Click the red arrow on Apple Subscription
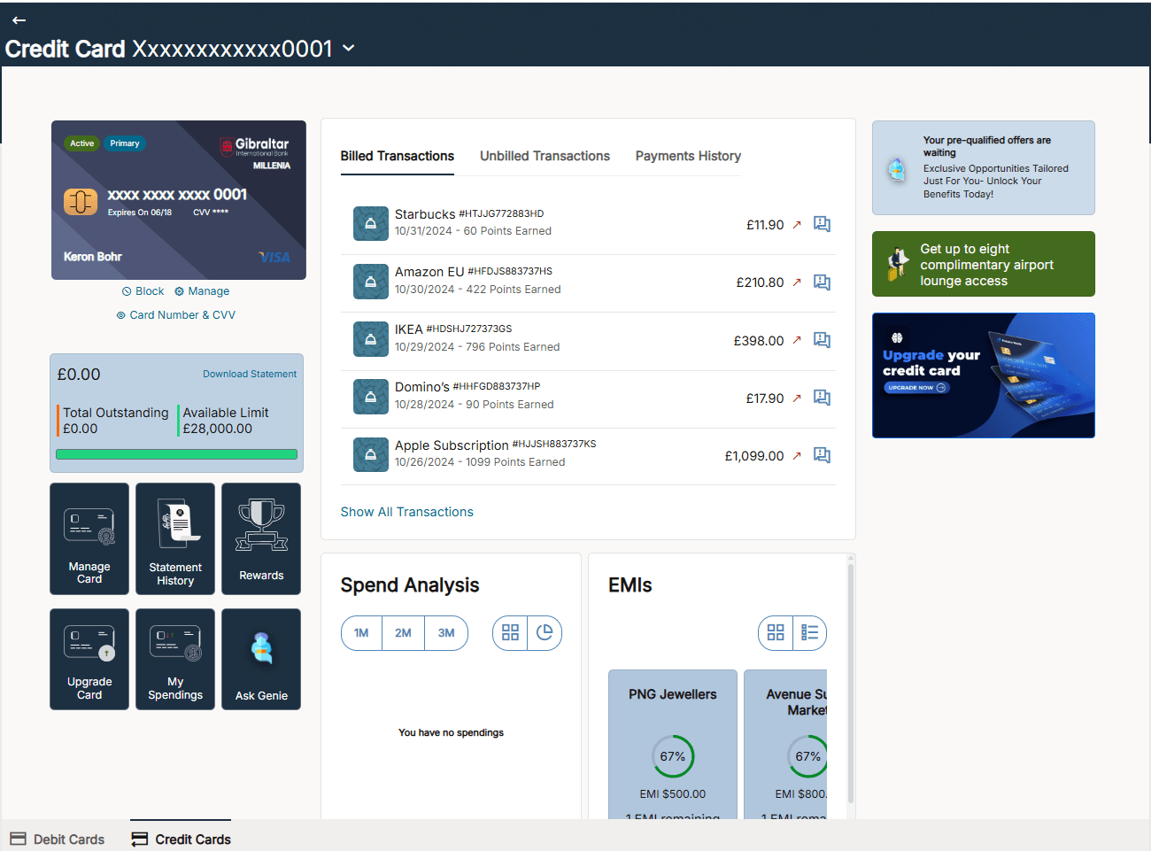This screenshot has width=1151, height=851. 797,456
